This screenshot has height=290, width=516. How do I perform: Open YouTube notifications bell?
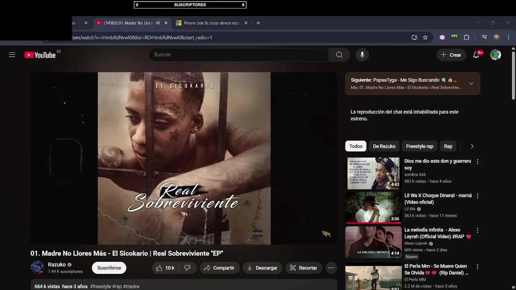476,55
